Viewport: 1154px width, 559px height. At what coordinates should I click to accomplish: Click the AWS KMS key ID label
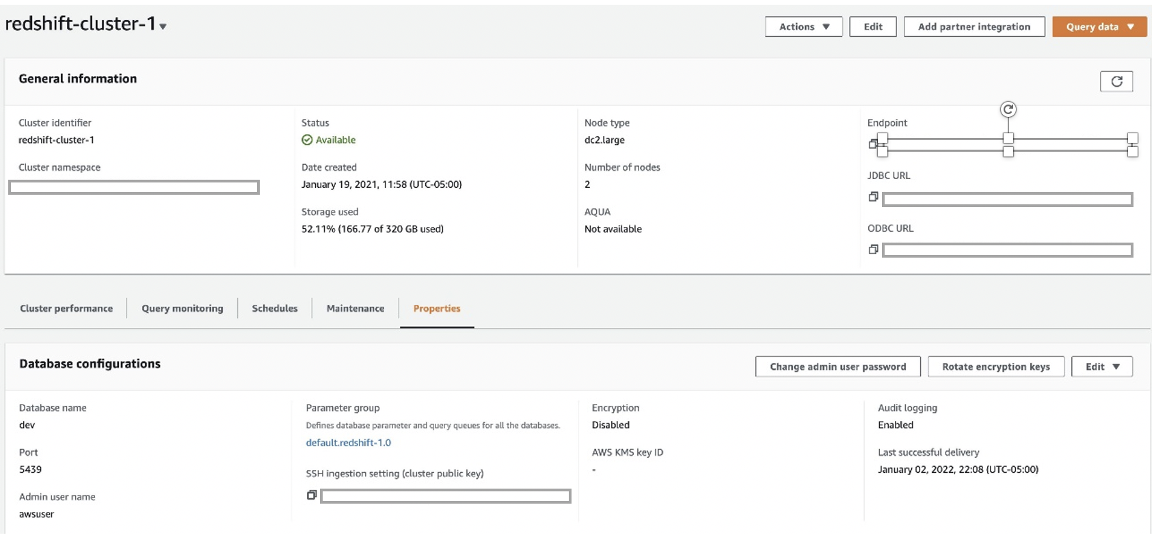pos(628,452)
